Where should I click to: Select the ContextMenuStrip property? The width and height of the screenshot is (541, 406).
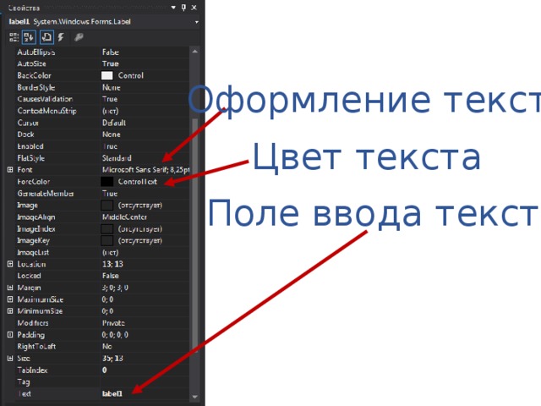click(46, 111)
